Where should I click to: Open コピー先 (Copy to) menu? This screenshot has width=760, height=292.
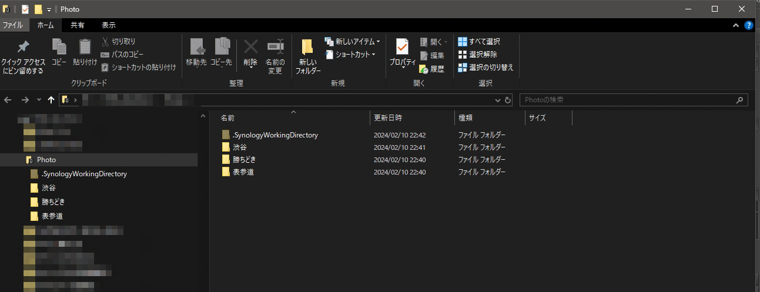221,53
